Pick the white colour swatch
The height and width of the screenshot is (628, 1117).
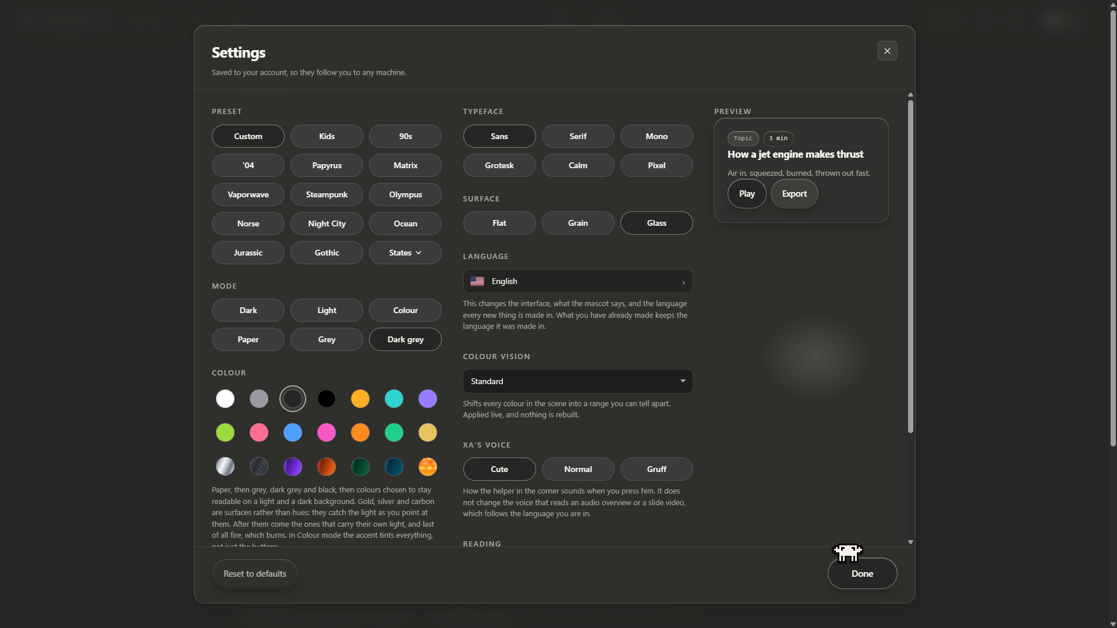(x=225, y=399)
